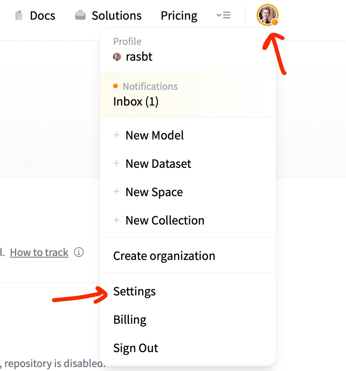Screen dimensions: 346x371
Task: Click the Solutions briefcase icon
Action: click(x=80, y=15)
